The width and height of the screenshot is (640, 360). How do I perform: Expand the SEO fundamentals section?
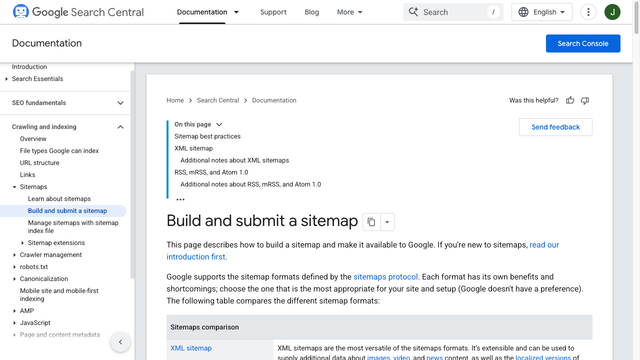click(x=120, y=103)
